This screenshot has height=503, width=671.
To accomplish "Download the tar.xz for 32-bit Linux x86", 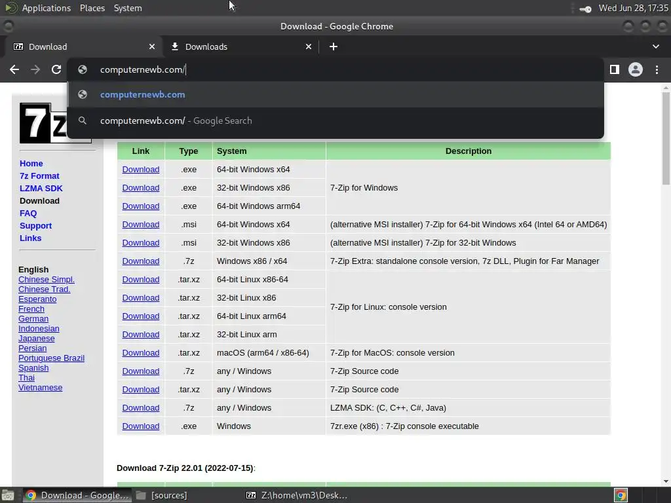I will tap(141, 298).
